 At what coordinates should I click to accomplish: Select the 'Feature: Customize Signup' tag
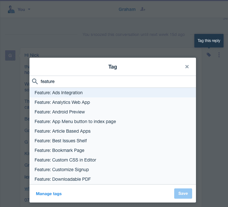pyautogui.click(x=113, y=170)
